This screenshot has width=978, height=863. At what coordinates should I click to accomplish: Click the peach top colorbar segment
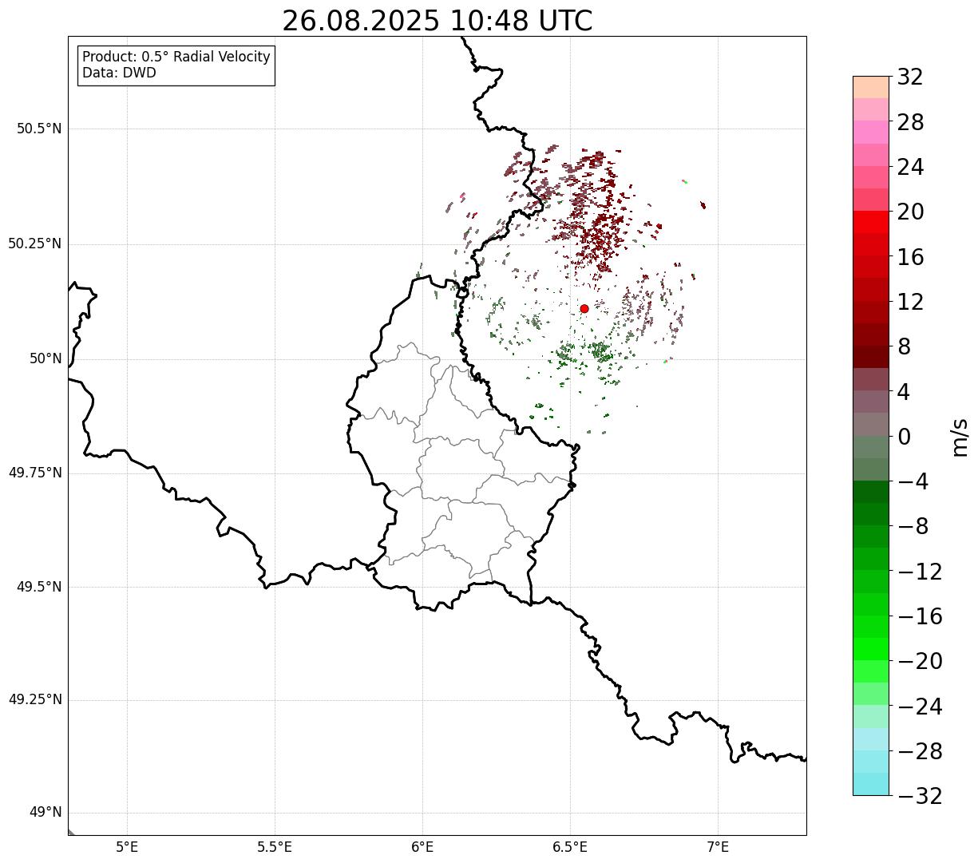coord(871,87)
